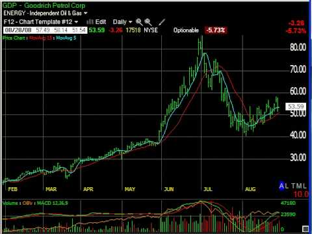Select the M toggle in ALTML group
The image size is (312, 234).
point(299,186)
